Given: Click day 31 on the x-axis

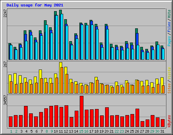Looking at the screenshot, I should [162, 131].
